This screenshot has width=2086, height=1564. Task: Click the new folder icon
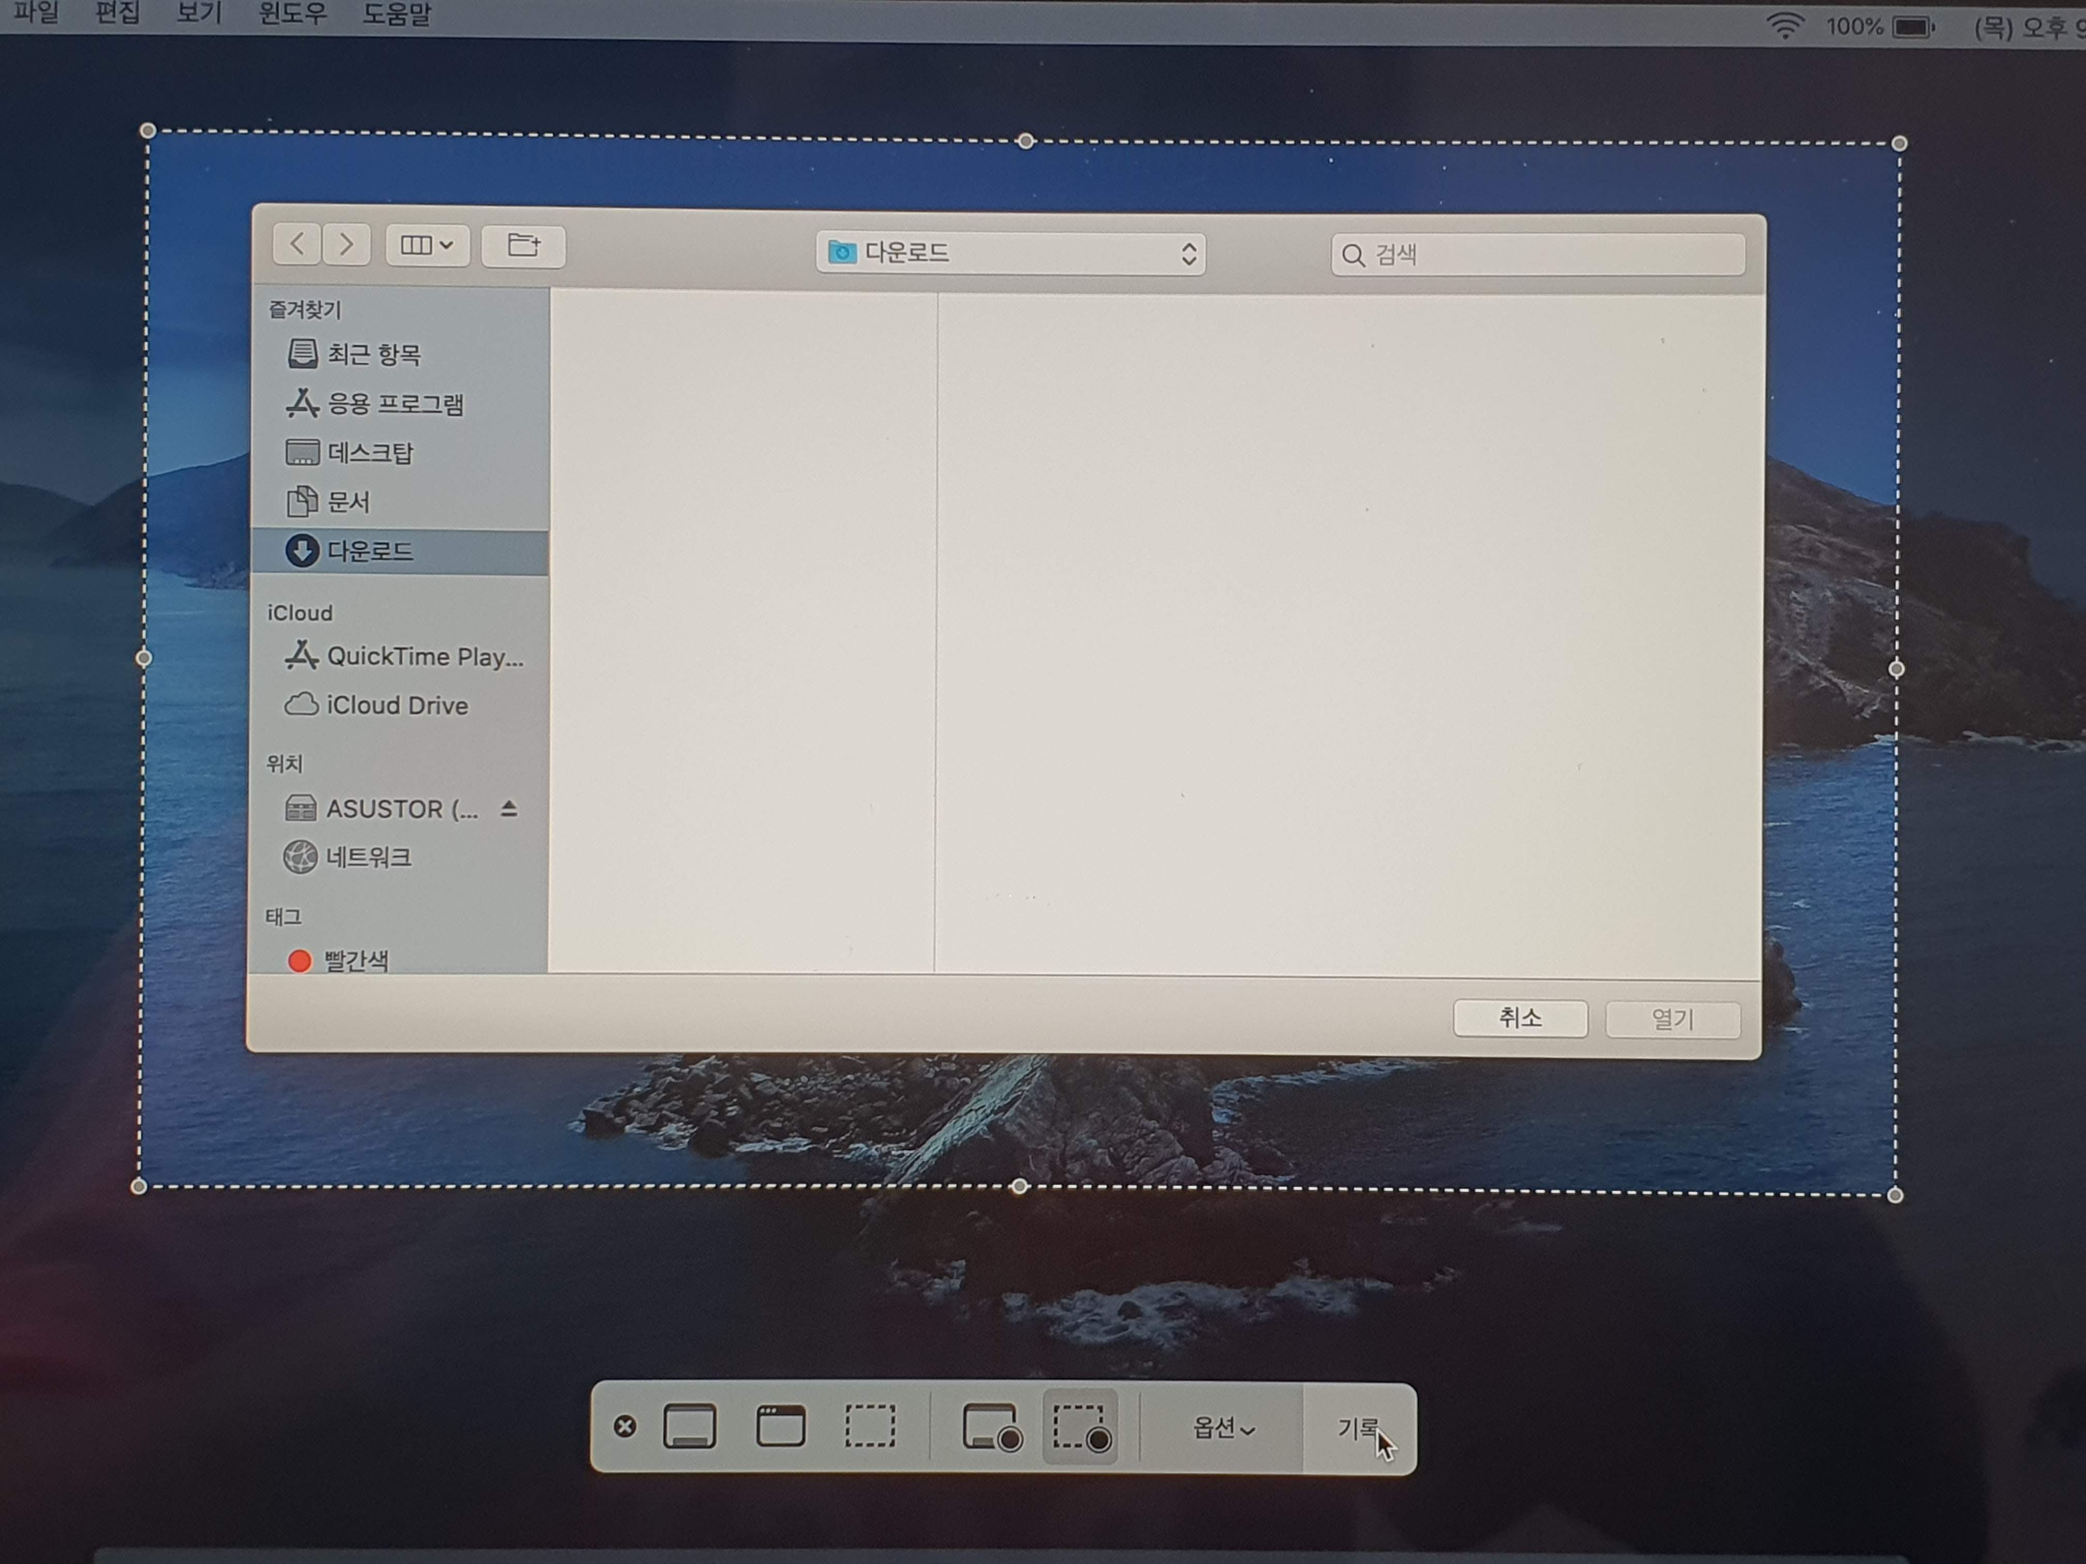[x=524, y=246]
